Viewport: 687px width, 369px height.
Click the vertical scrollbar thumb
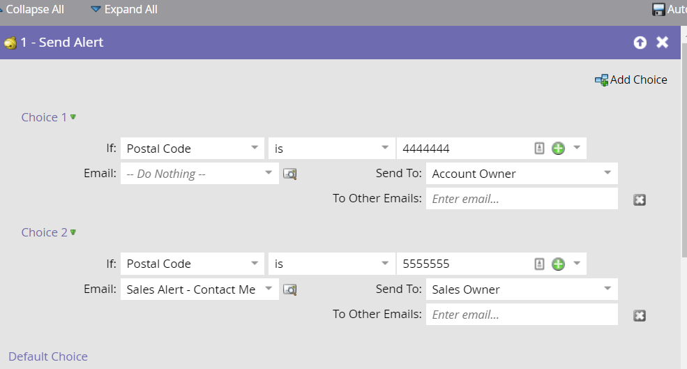[x=684, y=142]
